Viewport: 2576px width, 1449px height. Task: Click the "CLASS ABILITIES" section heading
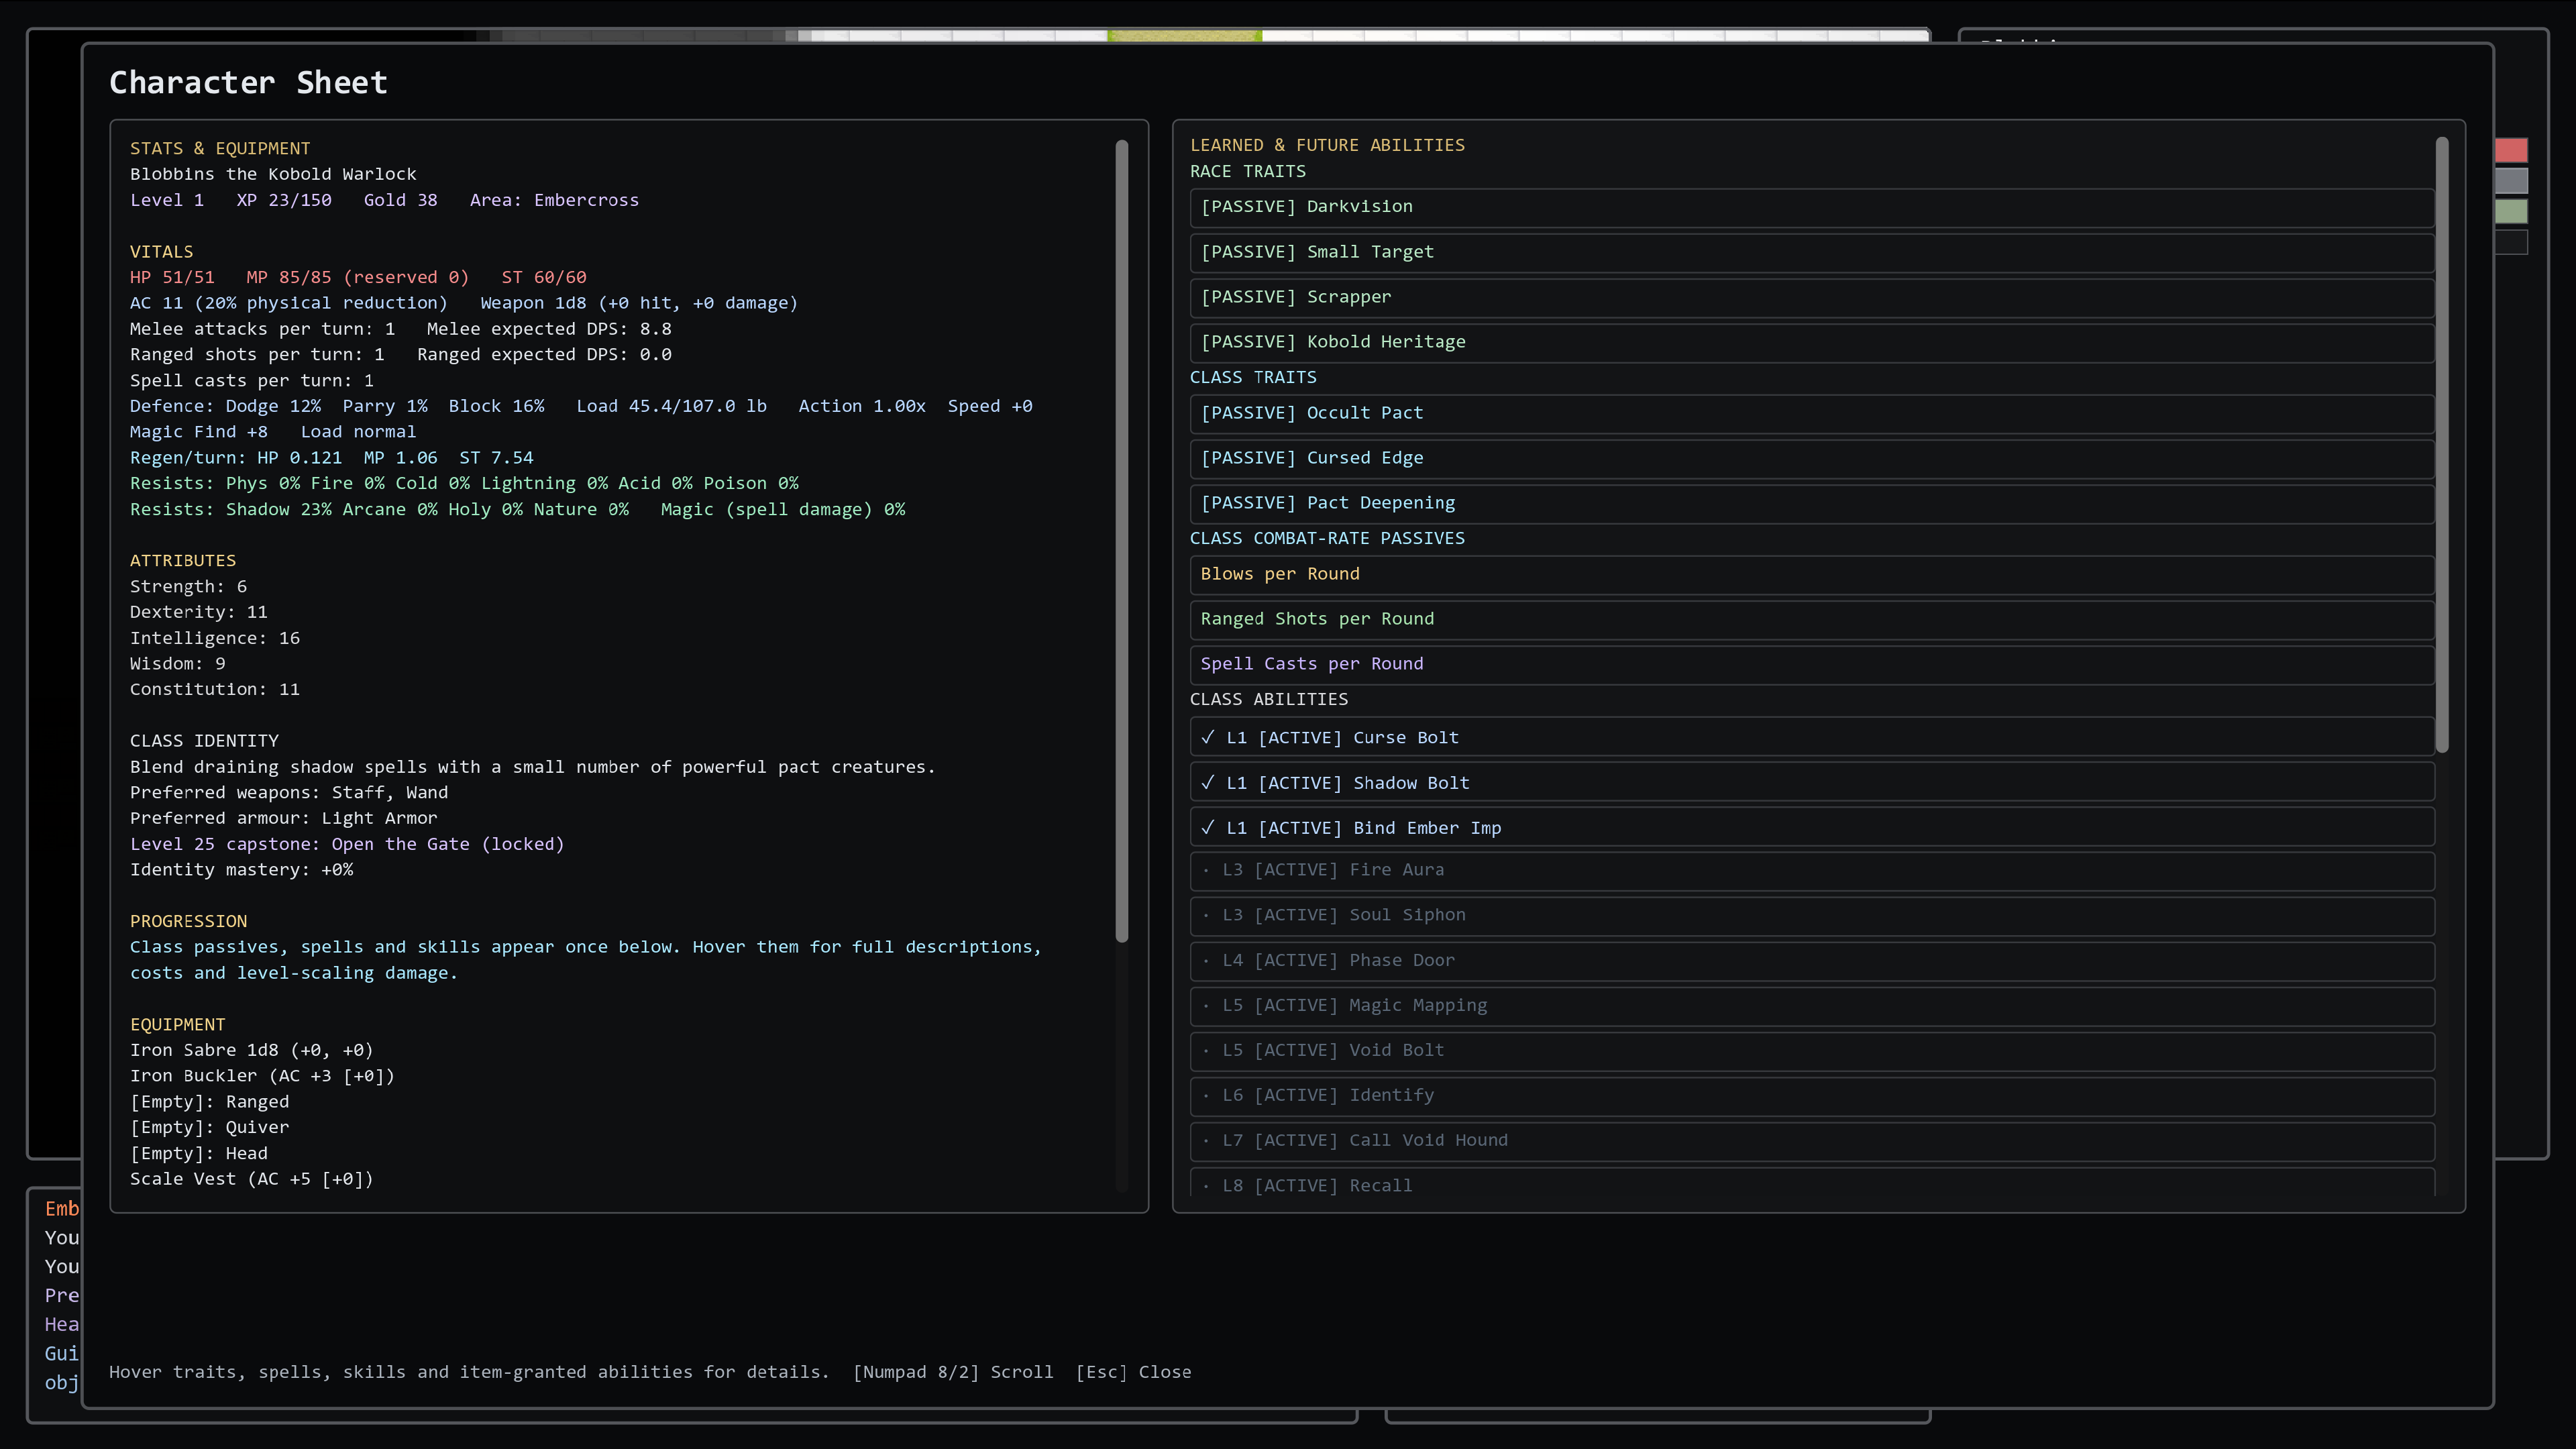click(1269, 699)
